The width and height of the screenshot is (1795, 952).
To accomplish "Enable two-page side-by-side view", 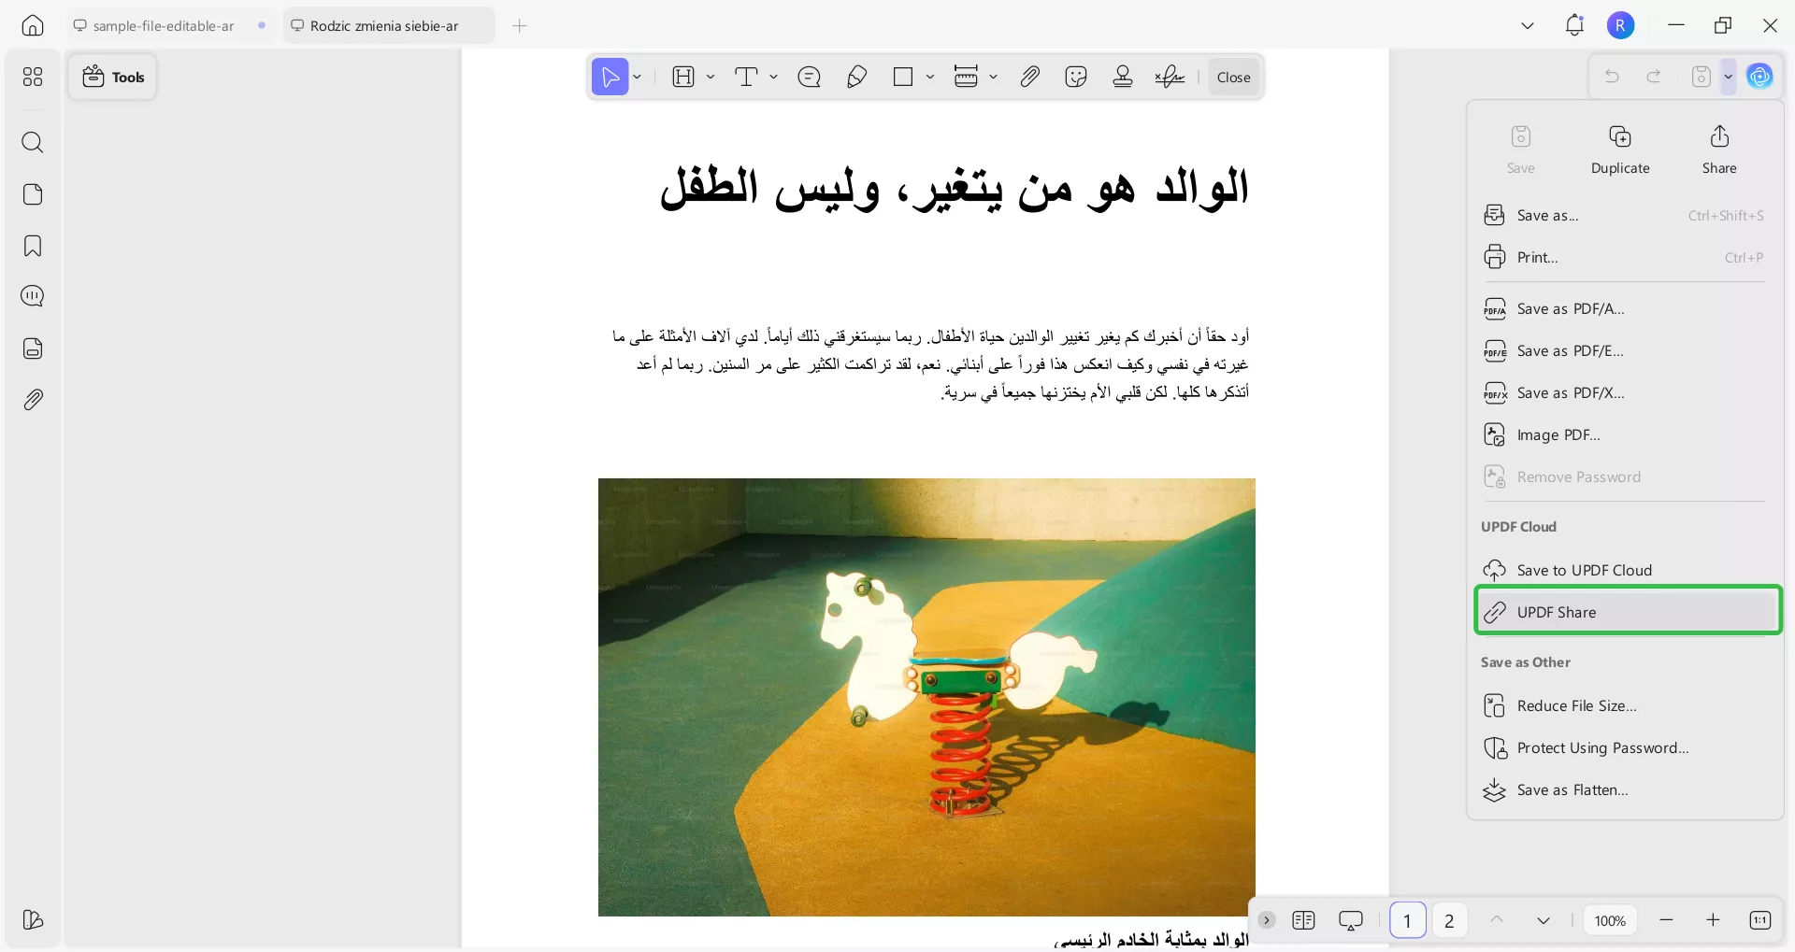I will click(1305, 920).
